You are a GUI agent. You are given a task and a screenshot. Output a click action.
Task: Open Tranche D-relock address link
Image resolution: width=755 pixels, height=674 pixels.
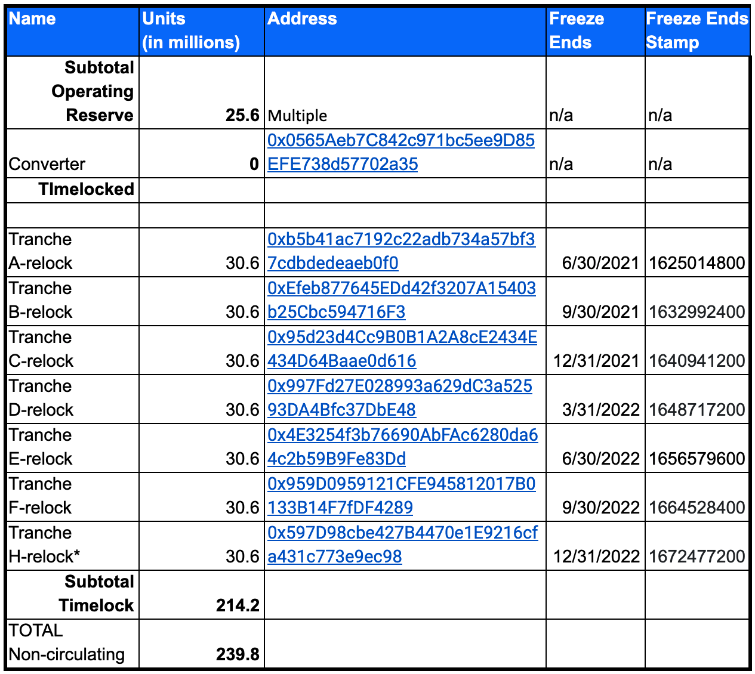[x=400, y=398]
